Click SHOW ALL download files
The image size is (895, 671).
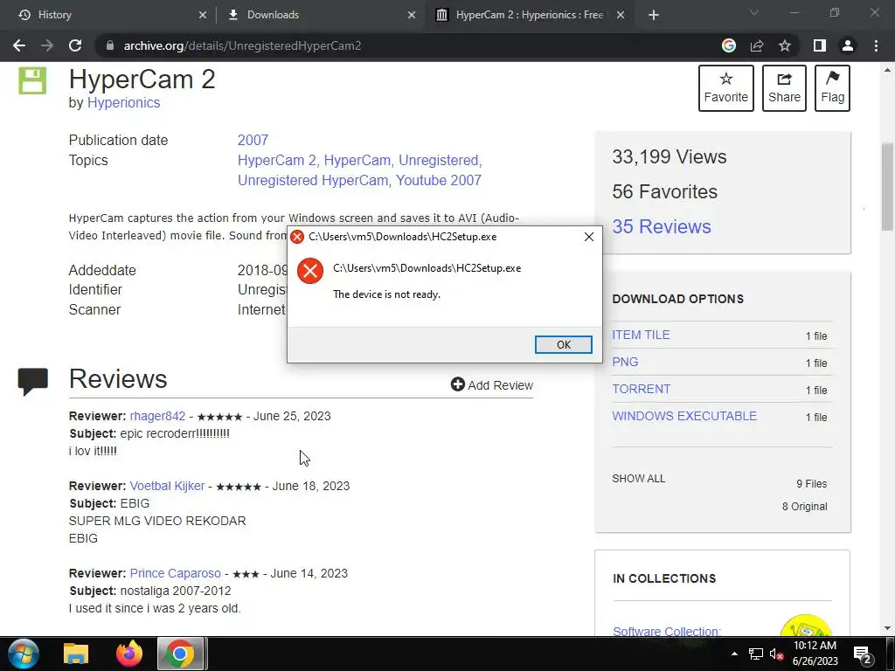click(639, 479)
